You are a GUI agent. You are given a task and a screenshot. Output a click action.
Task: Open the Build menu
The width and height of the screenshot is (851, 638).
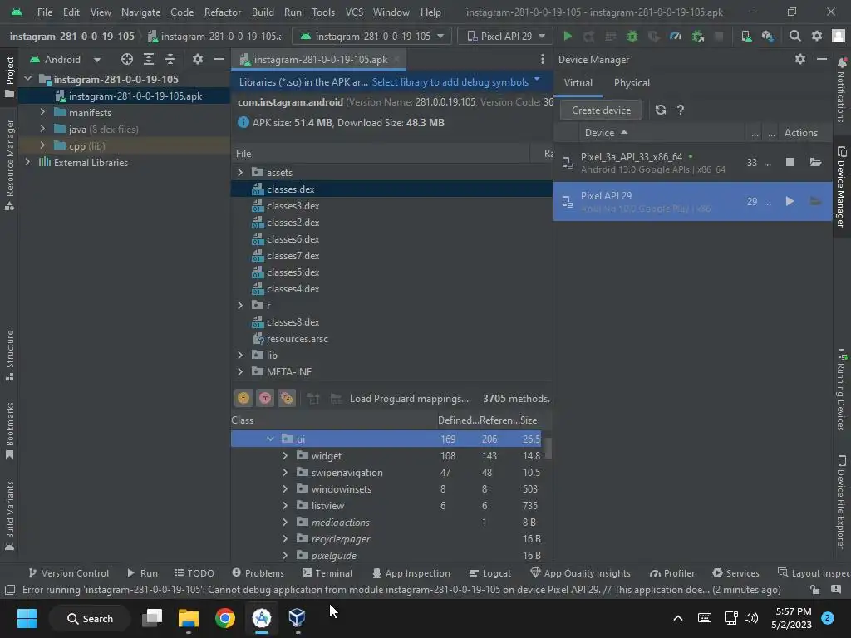coord(263,12)
